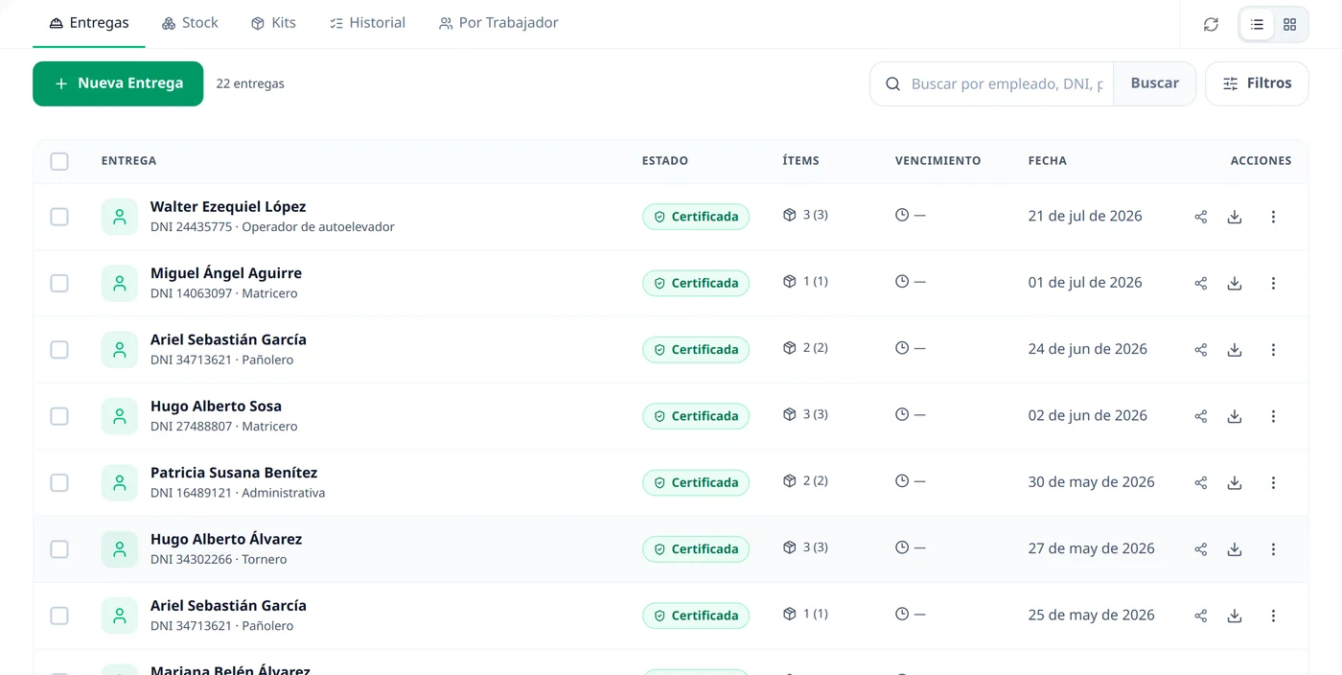Select the Hugo Alberto Álvarez row checkbox
This screenshot has height=675, width=1342.
[x=59, y=549]
